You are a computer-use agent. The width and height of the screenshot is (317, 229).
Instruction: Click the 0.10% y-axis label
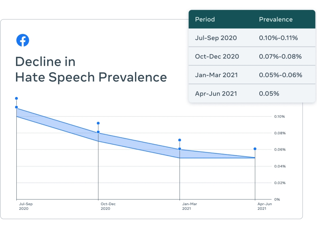click(x=279, y=117)
